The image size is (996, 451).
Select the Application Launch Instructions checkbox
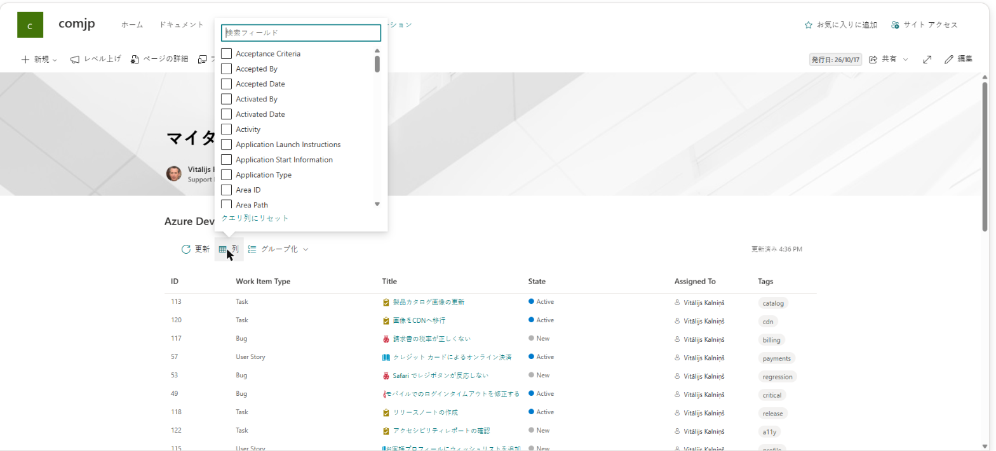click(226, 145)
